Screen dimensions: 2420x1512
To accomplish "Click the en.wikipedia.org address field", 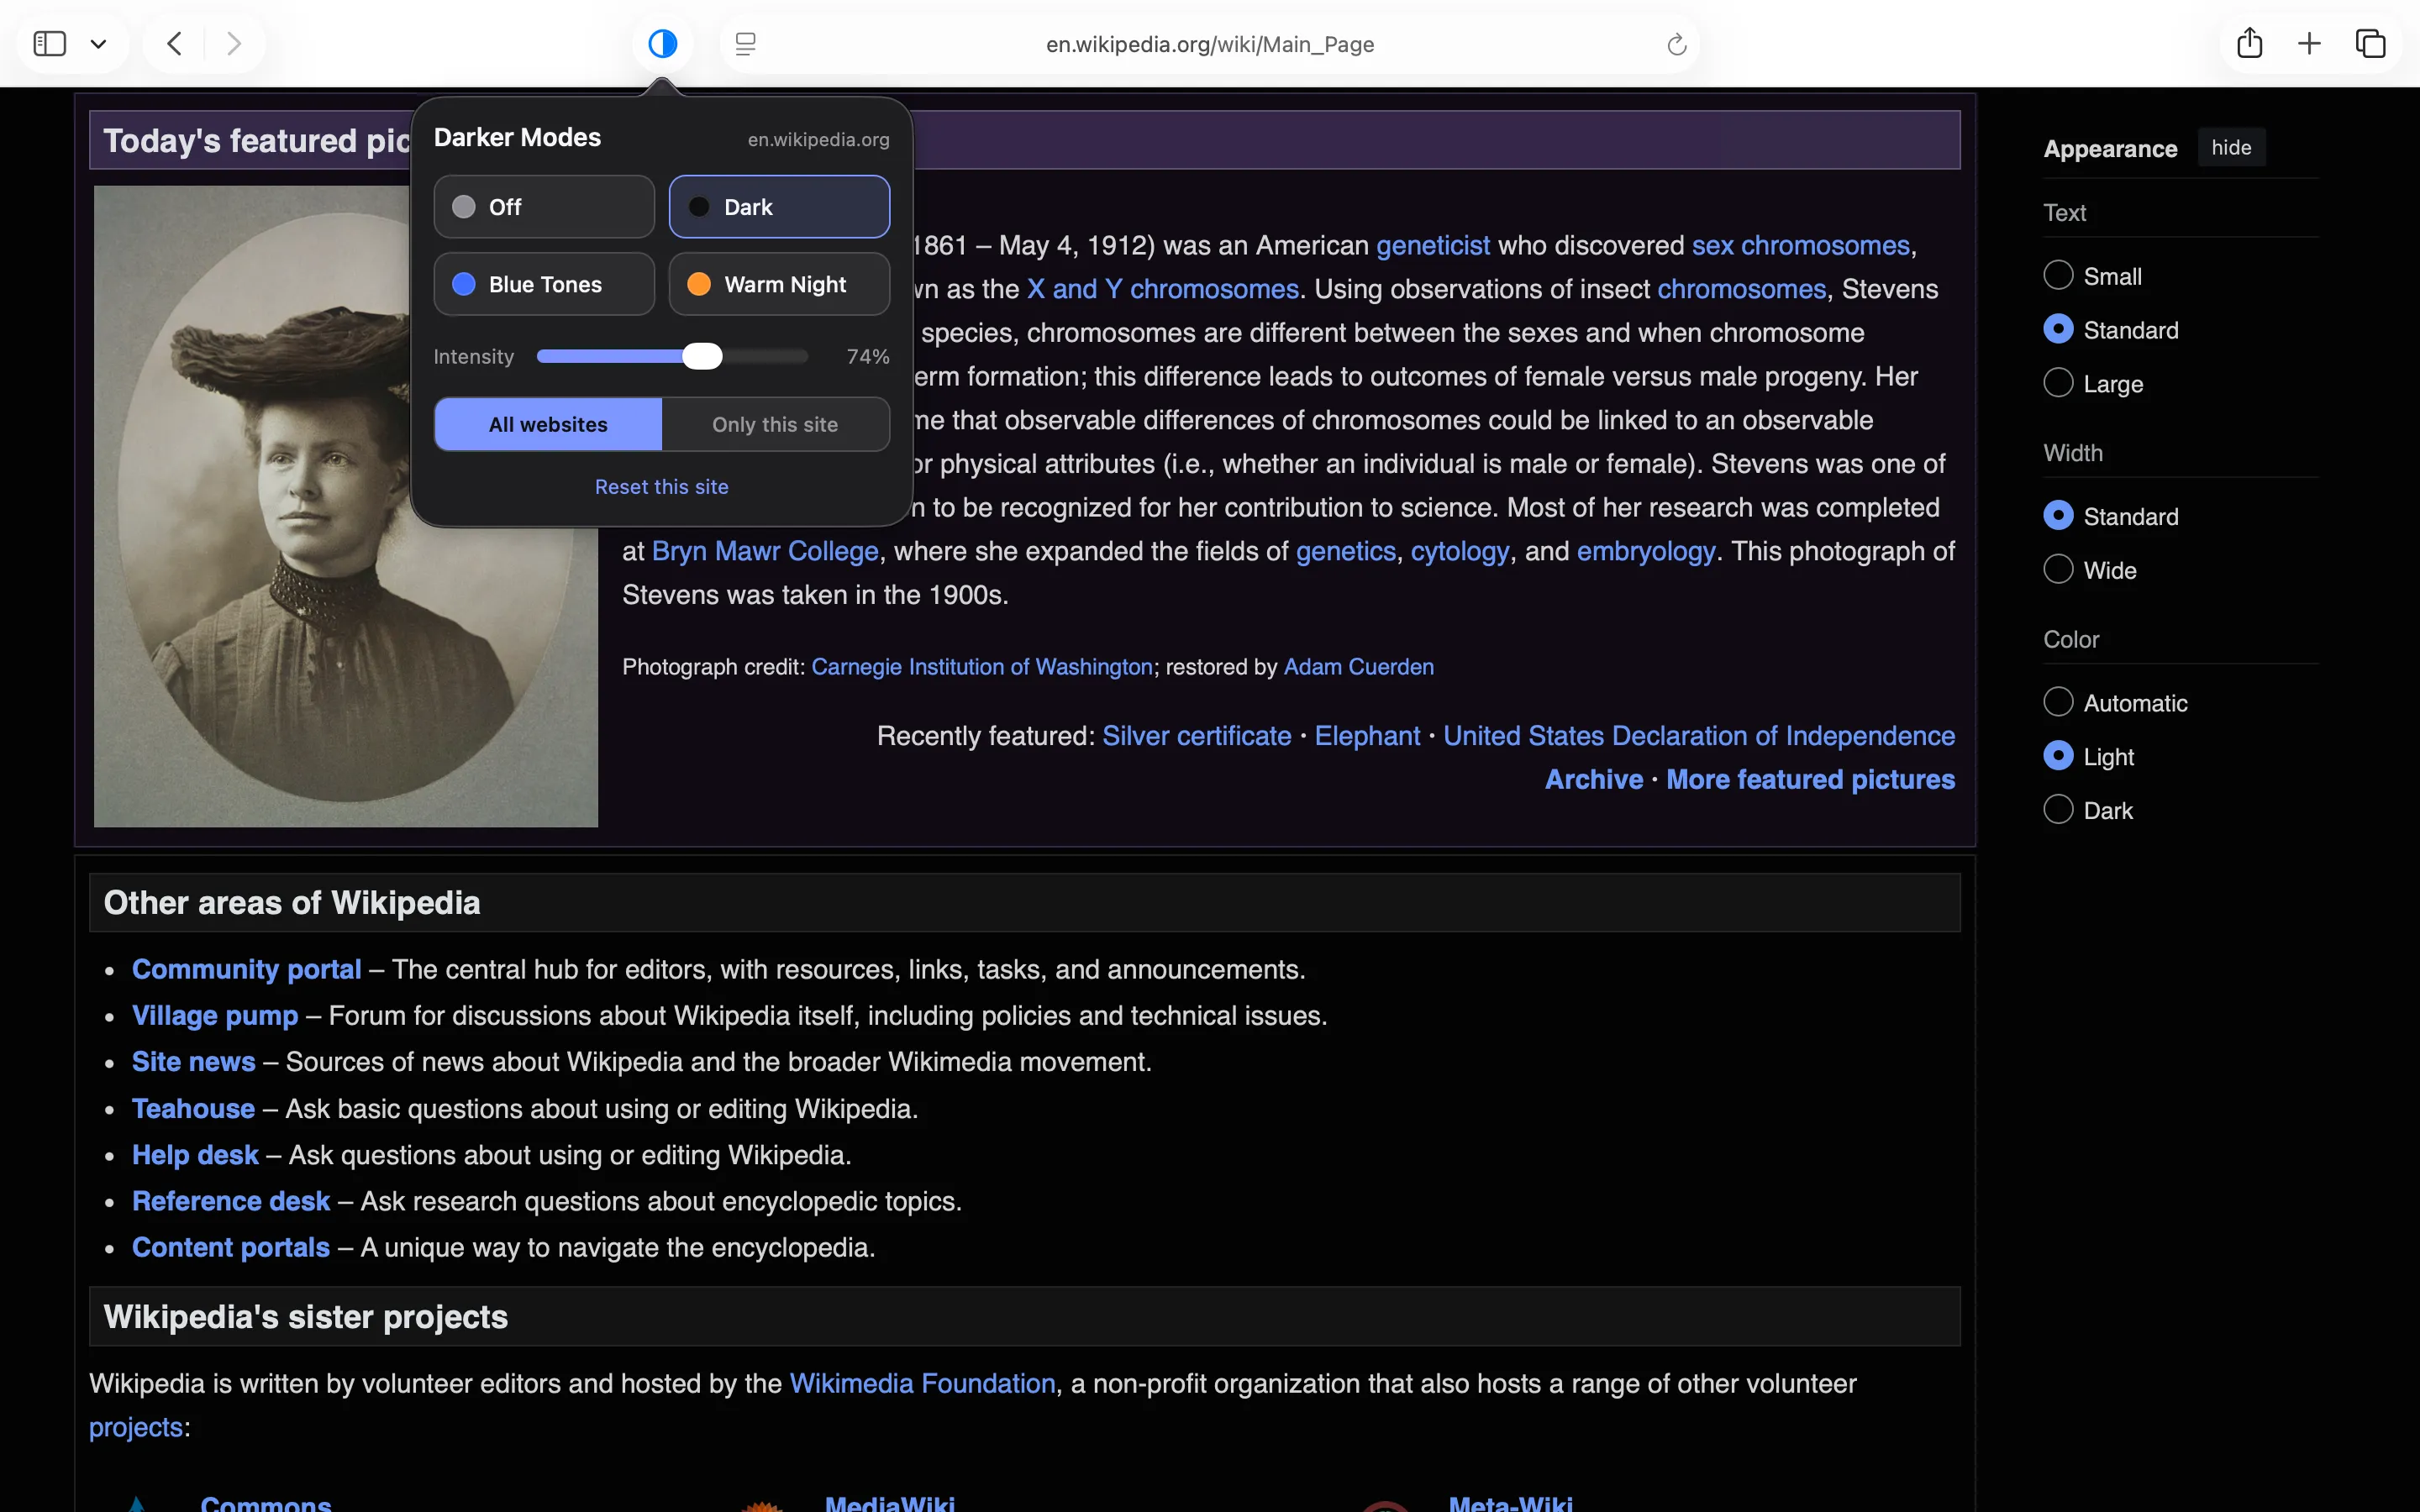I will coord(1210,44).
